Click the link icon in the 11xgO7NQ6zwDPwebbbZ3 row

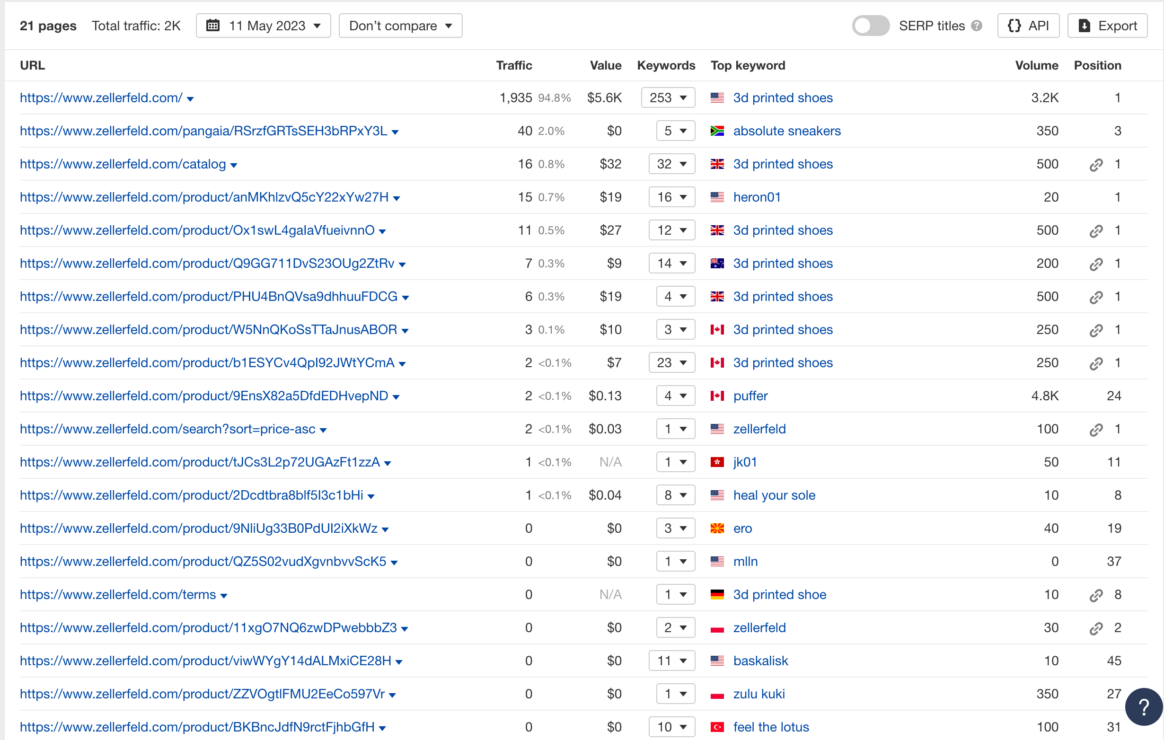coord(1096,628)
